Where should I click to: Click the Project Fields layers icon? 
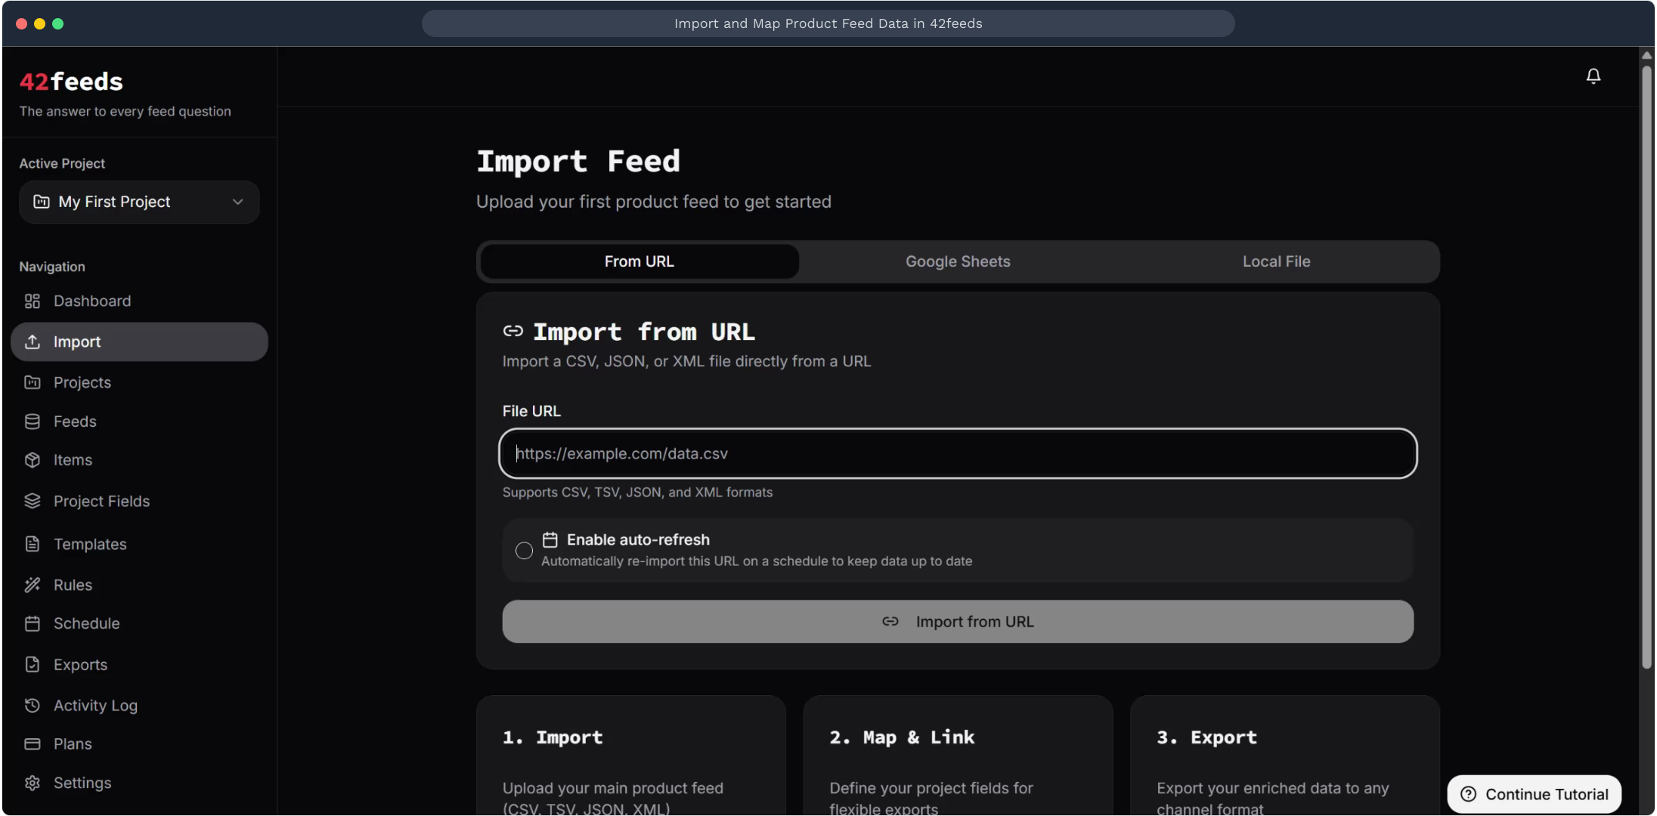tap(32, 501)
